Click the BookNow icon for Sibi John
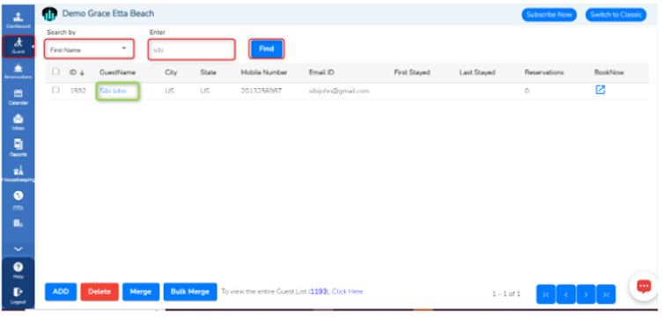This screenshot has height=317, width=662. 600,90
